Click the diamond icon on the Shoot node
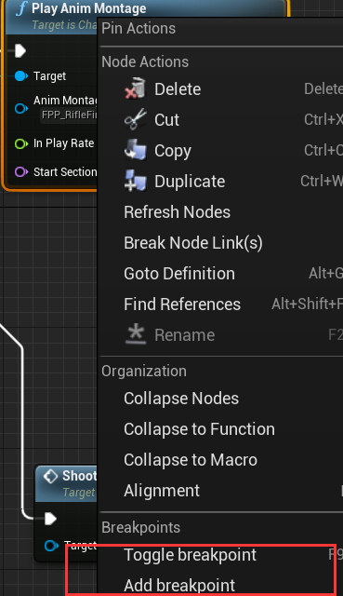 (50, 476)
